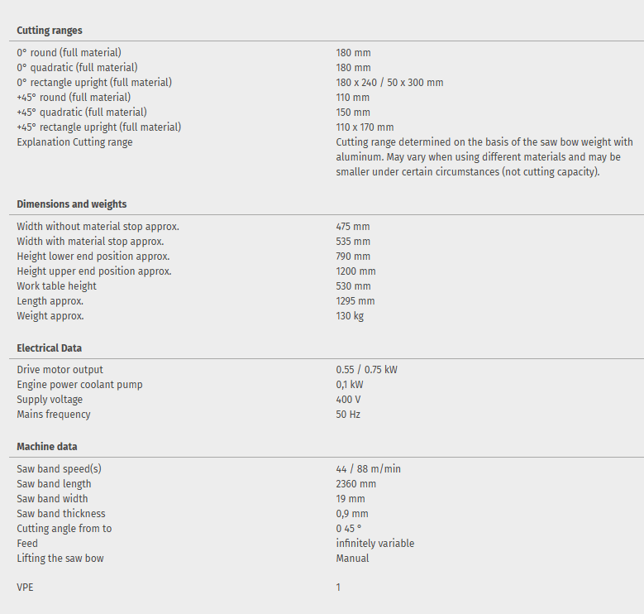
Task: Click the Dimensions and weights heading
Action: click(72, 204)
